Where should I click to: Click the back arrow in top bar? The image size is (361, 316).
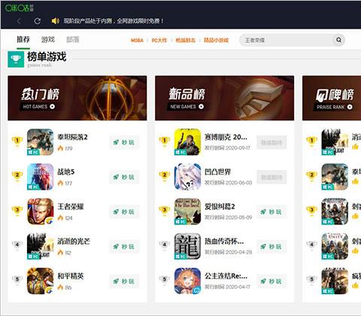(19, 21)
